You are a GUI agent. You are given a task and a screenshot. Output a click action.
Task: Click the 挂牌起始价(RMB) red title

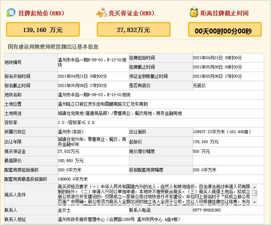[x=41, y=13]
